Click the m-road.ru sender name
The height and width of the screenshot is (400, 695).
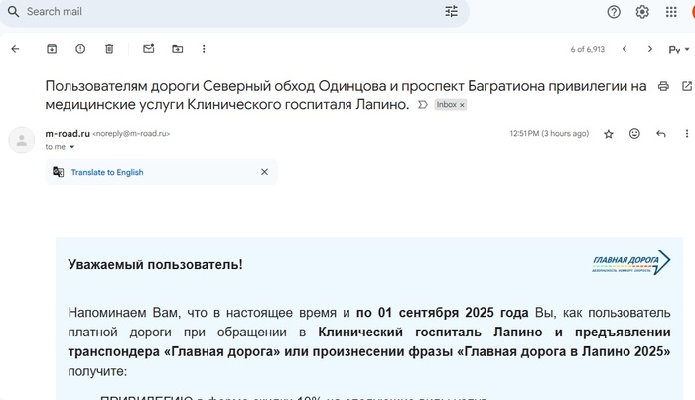68,133
